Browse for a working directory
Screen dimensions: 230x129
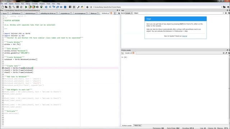(x=224, y=7)
